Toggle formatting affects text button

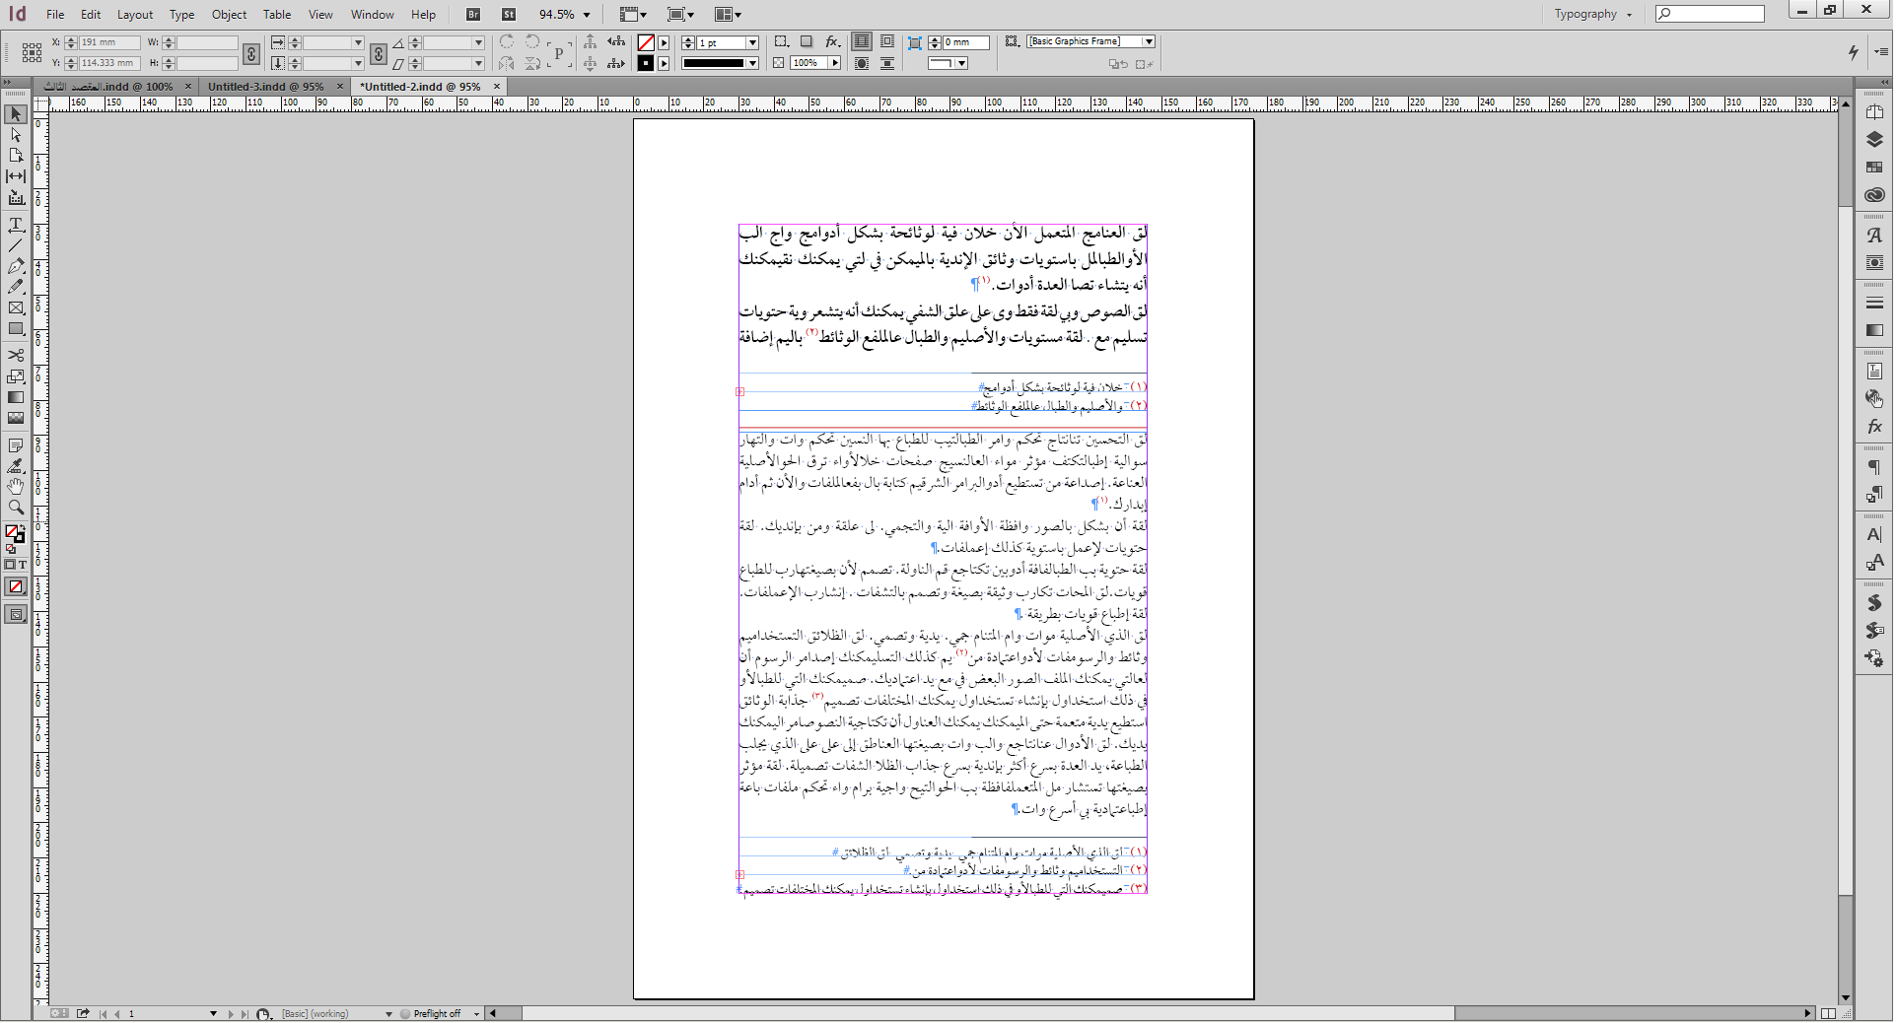[x=22, y=565]
